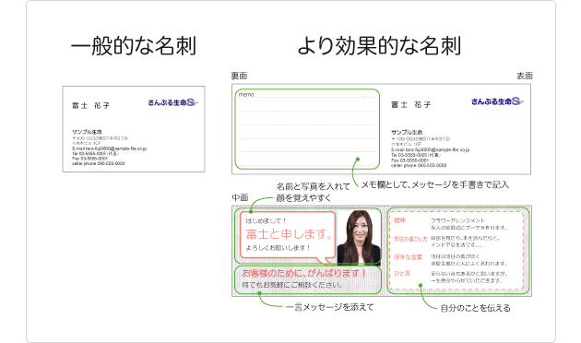The height and width of the screenshot is (343, 581).
Task: Select the 裏面 label
Action: [x=239, y=76]
